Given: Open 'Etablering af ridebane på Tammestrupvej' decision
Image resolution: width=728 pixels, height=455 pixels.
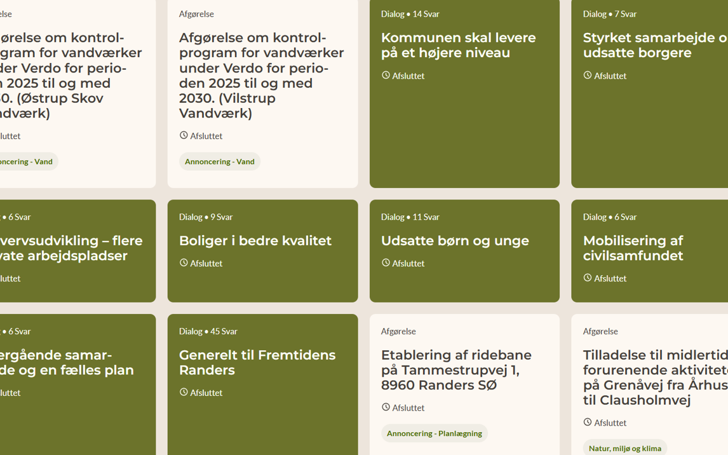Looking at the screenshot, I should (456, 370).
